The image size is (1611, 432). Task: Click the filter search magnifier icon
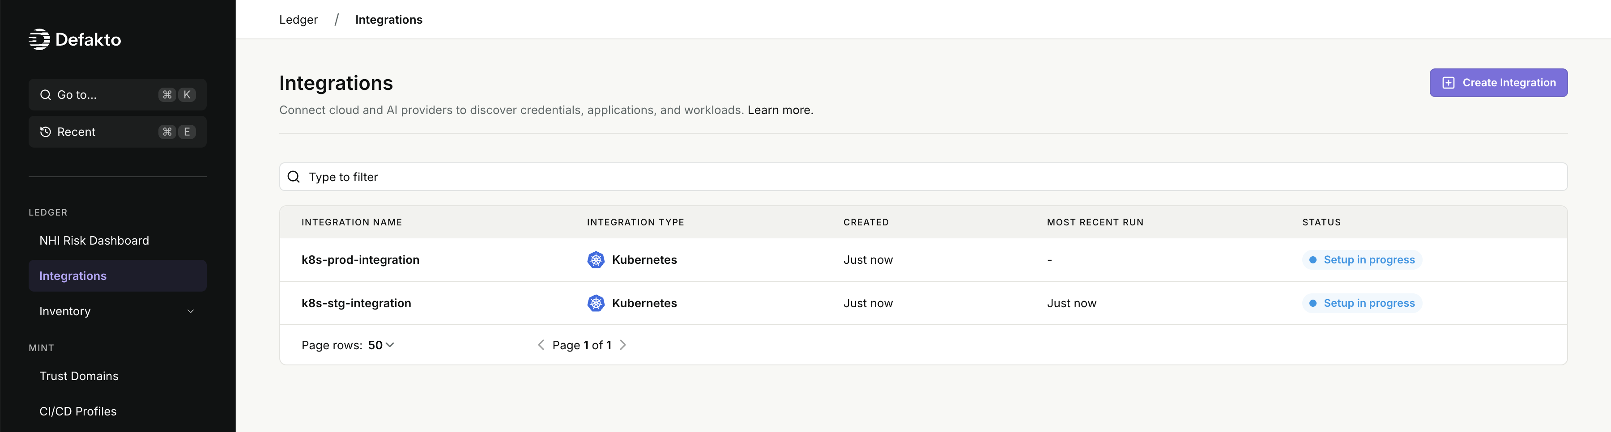294,177
